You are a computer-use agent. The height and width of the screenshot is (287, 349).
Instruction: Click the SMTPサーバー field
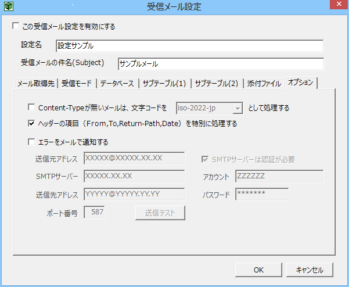pos(134,176)
